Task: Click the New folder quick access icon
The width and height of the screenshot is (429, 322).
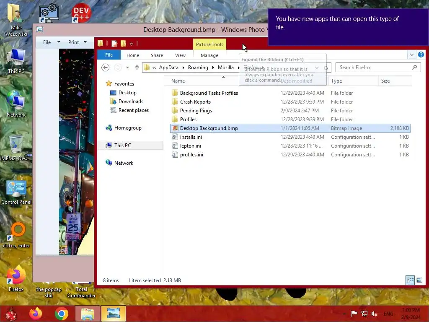Action: (124, 44)
